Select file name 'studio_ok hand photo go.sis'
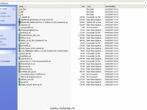Viewport: 147px width, 110px height. click(x=31, y=85)
